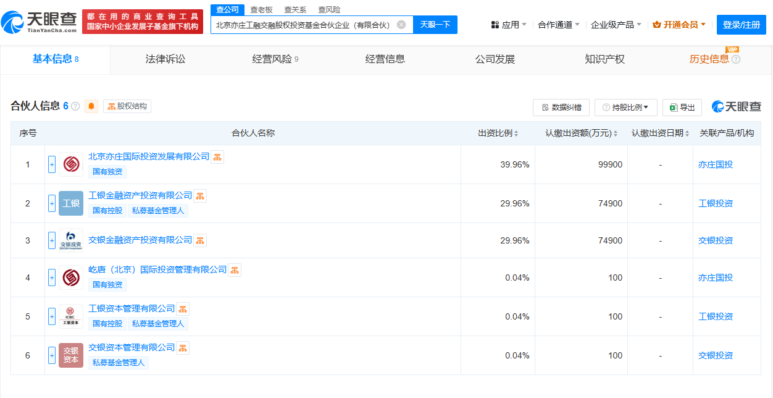The width and height of the screenshot is (773, 398).
Task: Open equity structure icon for 屹唐（北京）国际投资管理有限公司
Action: tap(235, 270)
